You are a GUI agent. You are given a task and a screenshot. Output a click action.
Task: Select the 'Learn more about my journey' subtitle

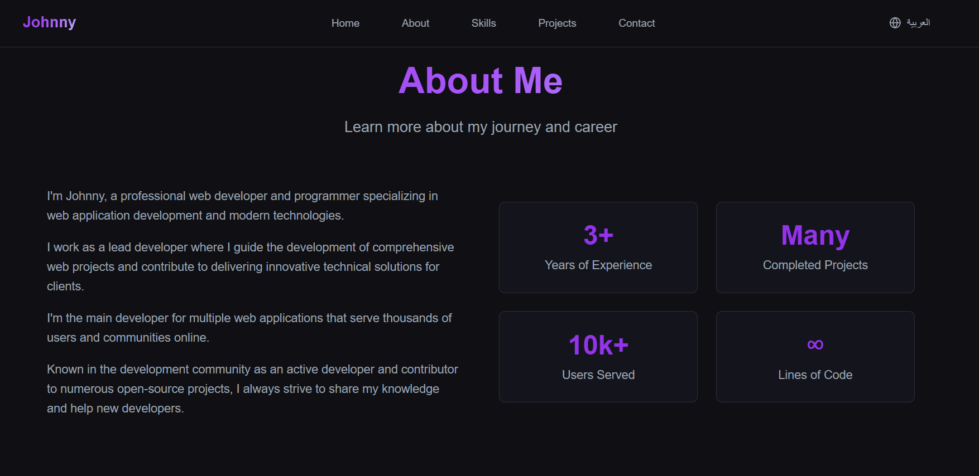point(481,127)
